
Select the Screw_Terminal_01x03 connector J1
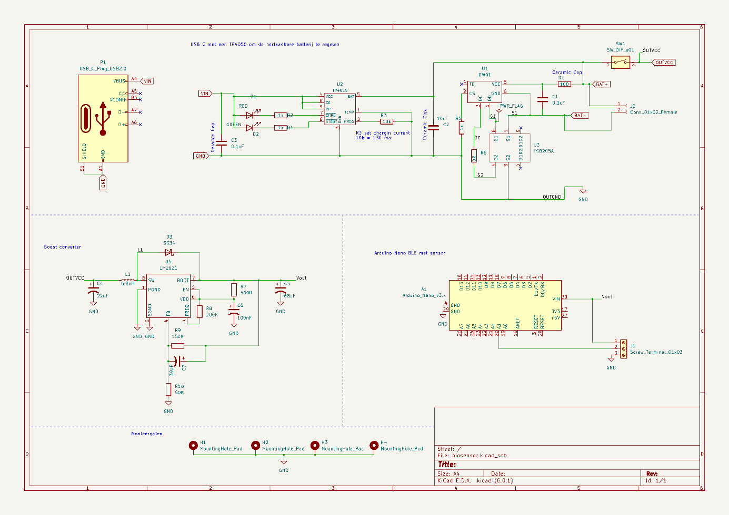624,348
